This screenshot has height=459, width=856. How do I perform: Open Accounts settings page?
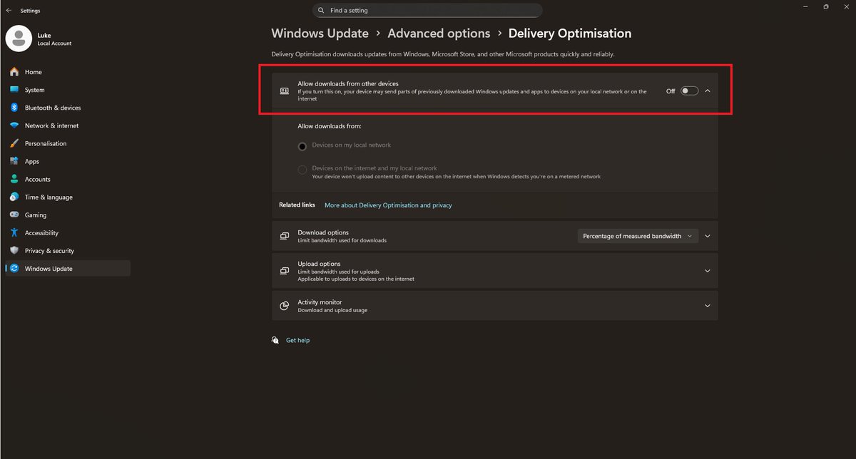(67, 179)
